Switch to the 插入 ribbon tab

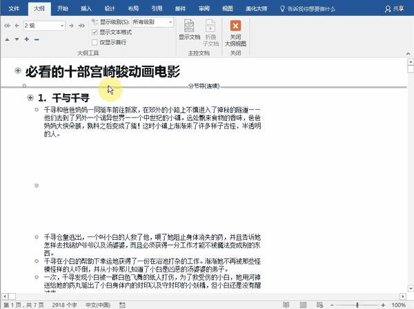pos(86,8)
